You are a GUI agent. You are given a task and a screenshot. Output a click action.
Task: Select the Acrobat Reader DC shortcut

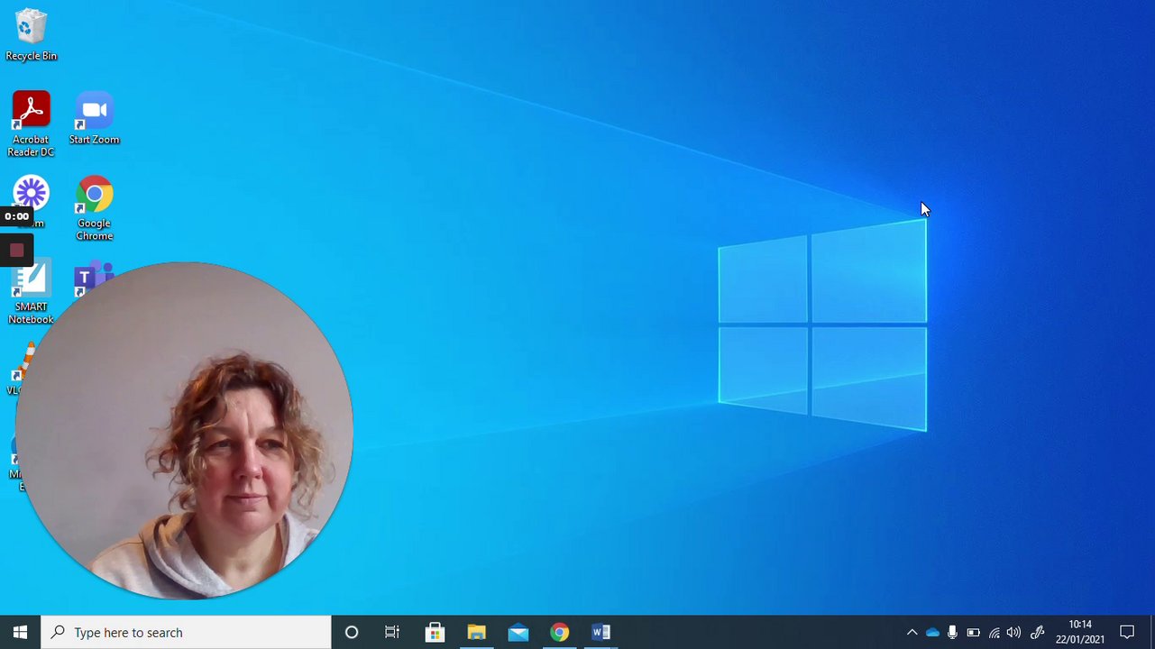coord(31,124)
